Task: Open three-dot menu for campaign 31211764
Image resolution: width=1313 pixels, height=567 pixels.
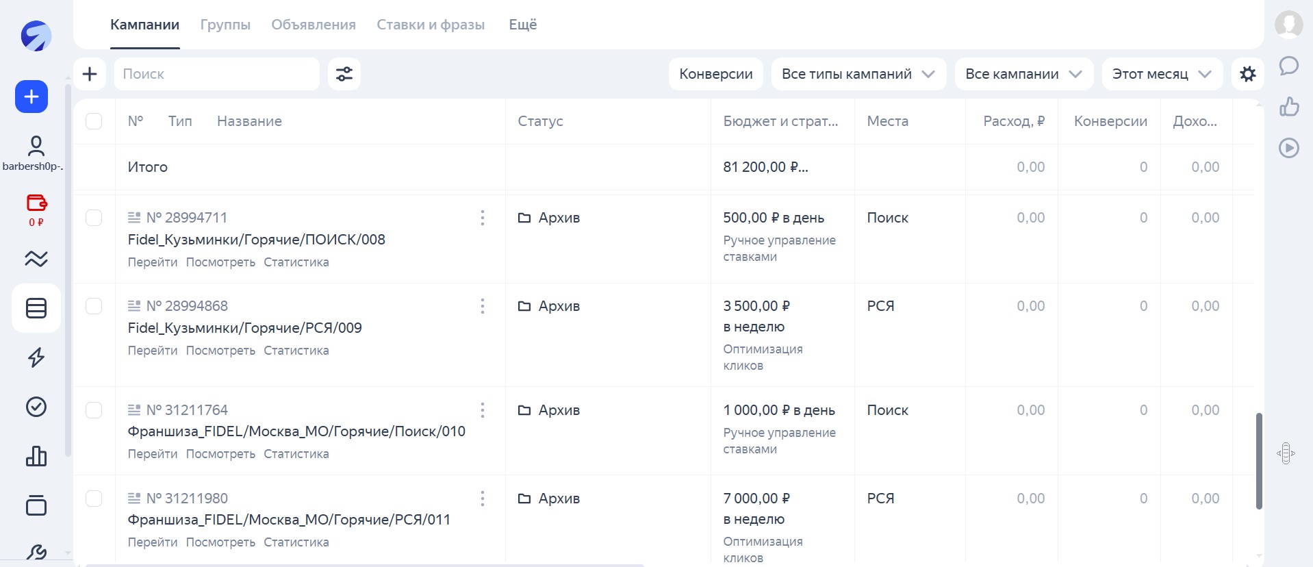Action: point(483,410)
